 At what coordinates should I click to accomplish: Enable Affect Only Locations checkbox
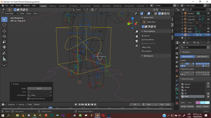coord(142,51)
